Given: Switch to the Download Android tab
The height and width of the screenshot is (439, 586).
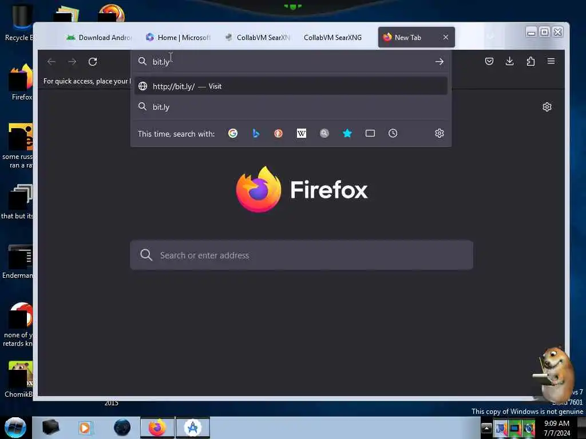Looking at the screenshot, I should [100, 37].
